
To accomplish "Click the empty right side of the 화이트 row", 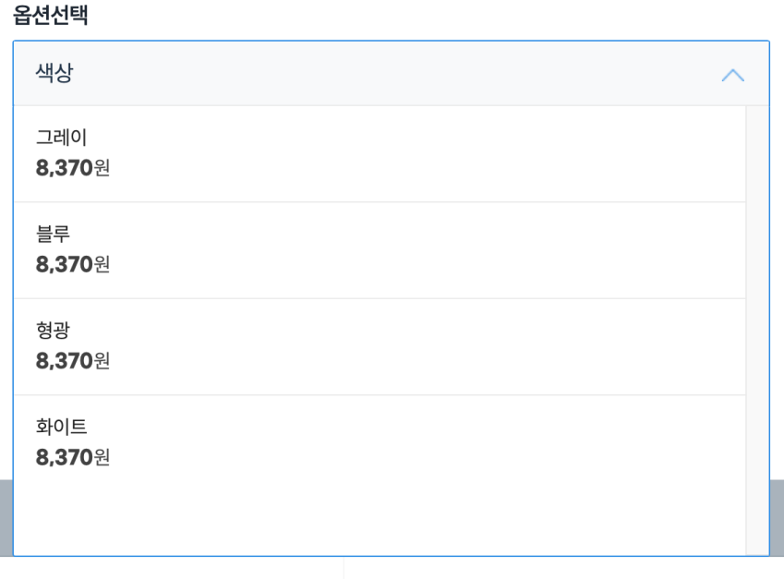I will 554,442.
